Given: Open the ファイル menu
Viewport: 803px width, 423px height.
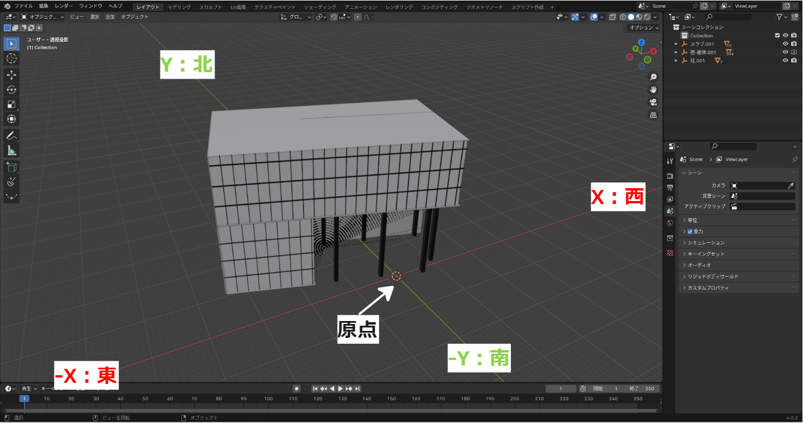Looking at the screenshot, I should tap(23, 6).
